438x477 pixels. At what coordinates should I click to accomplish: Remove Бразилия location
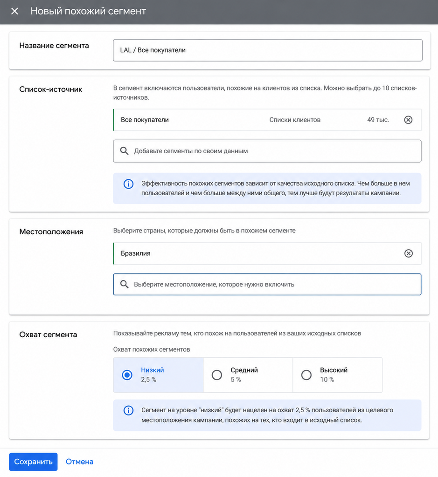point(408,253)
